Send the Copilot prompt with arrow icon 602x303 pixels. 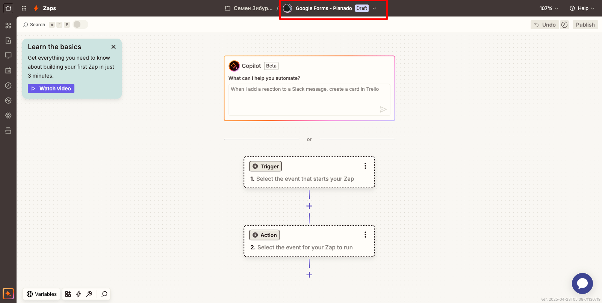[383, 109]
